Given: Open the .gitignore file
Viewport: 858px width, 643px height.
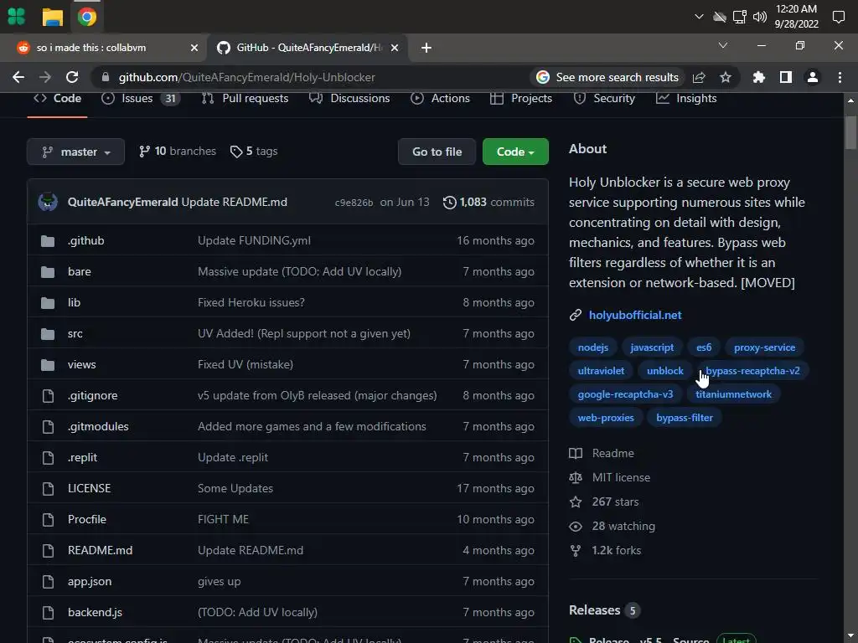Looking at the screenshot, I should click(x=92, y=395).
